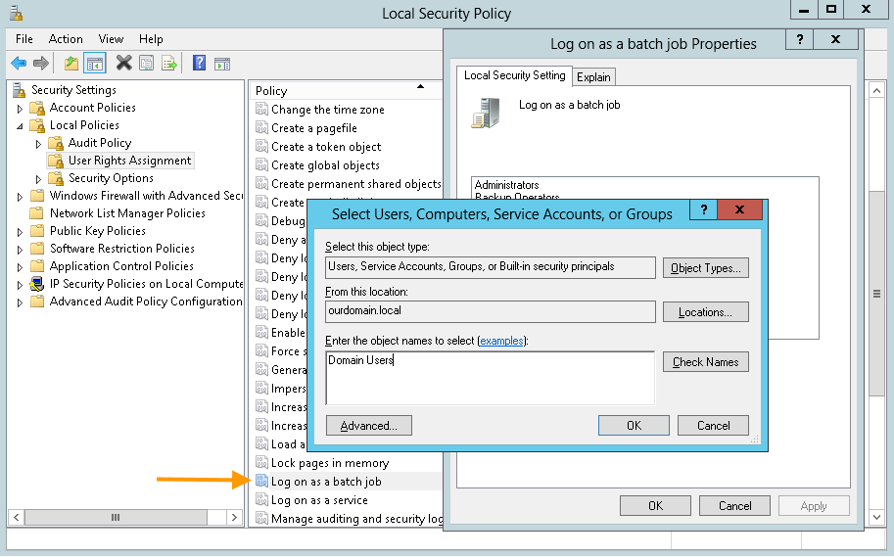Viewport: 894px width, 557px height.
Task: Open the View menu
Action: tap(111, 39)
